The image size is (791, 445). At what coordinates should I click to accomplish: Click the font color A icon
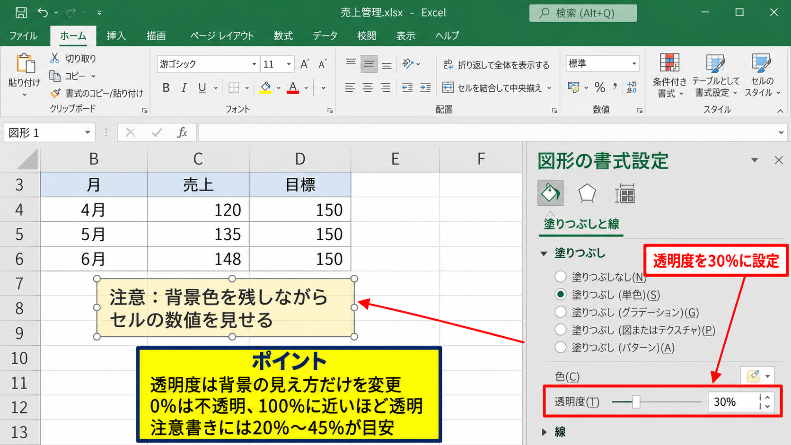293,87
